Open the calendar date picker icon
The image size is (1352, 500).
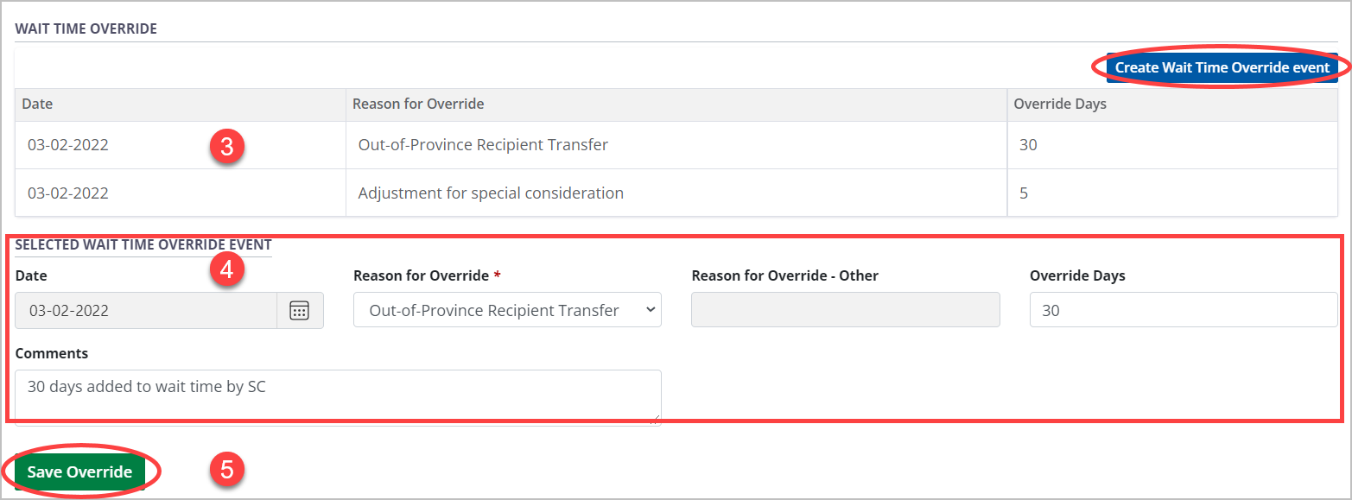pos(300,311)
